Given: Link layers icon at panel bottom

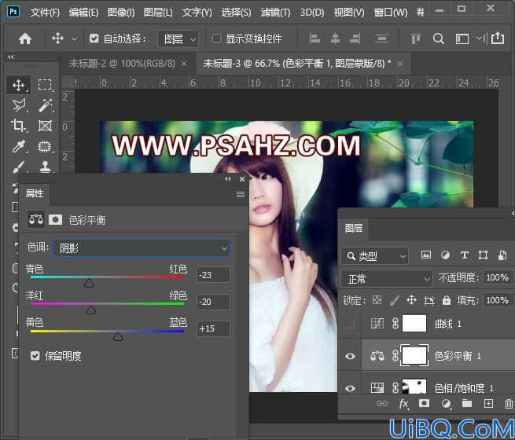Looking at the screenshot, I should [x=382, y=403].
